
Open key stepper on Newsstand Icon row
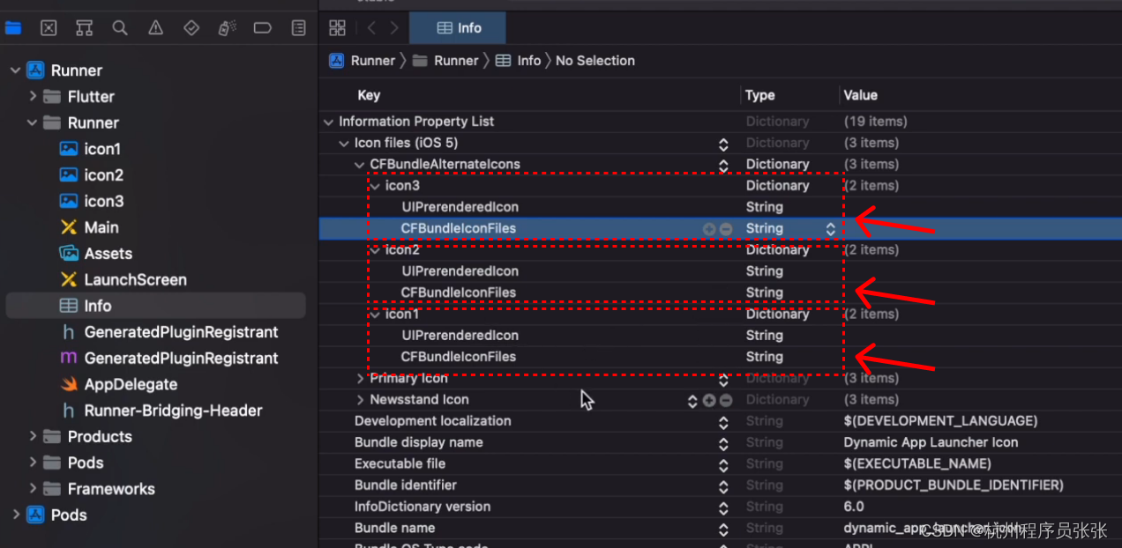(692, 400)
